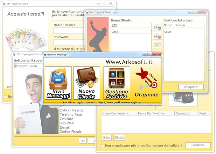Click the banknote icon in Profilo Utente window

point(157,45)
